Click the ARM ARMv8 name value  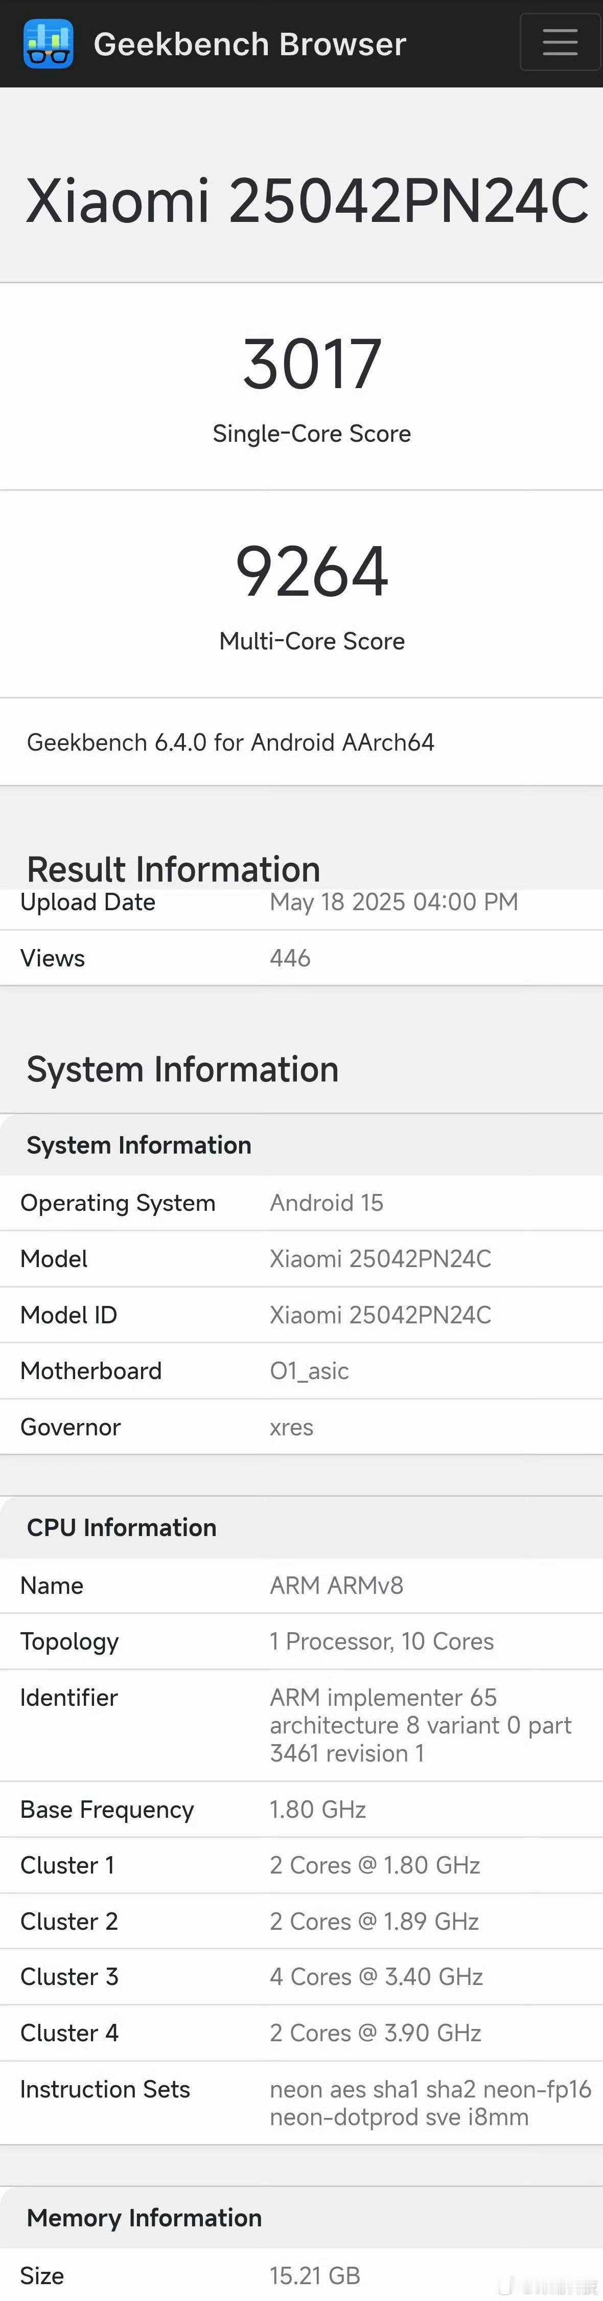[336, 1586]
